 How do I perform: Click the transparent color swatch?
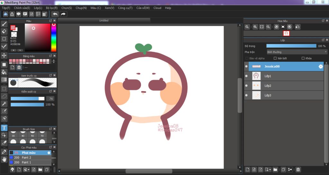coord(14,34)
